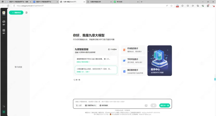Open favorites list icon in browser toolbar
This screenshot has width=216, height=116.
[x=193, y=6]
